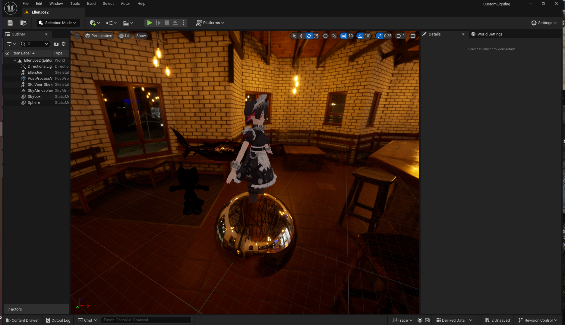Select the SkyAtmosphere actor
The height and width of the screenshot is (325, 565).
(36, 91)
